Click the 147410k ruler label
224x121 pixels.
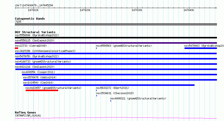pyautogui.click(x=33, y=10)
